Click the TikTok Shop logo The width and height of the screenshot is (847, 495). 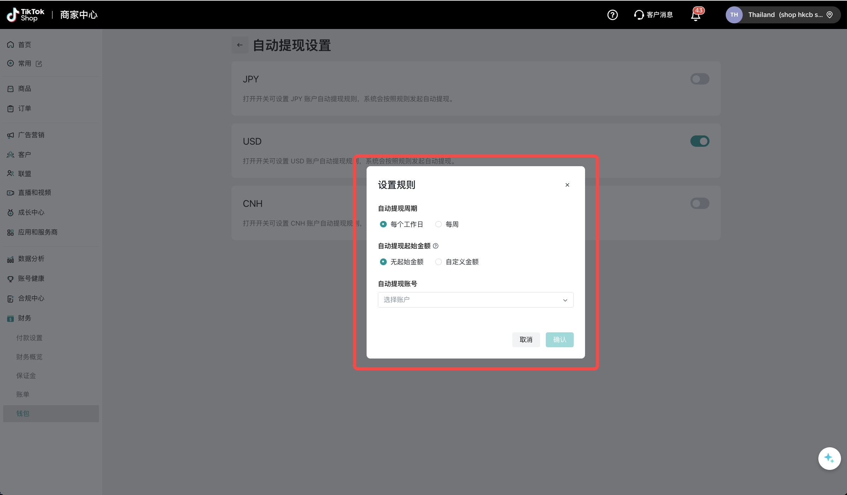(25, 15)
